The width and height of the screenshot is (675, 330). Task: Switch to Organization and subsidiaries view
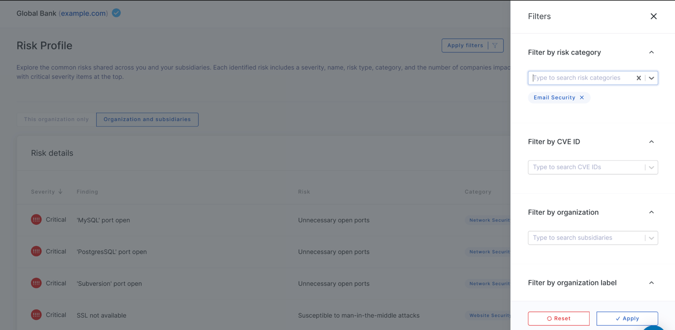coord(147,119)
